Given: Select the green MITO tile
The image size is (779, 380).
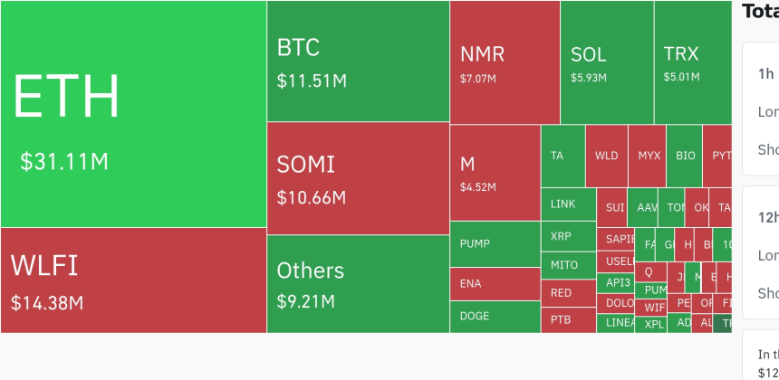Looking at the screenshot, I should pyautogui.click(x=568, y=265).
